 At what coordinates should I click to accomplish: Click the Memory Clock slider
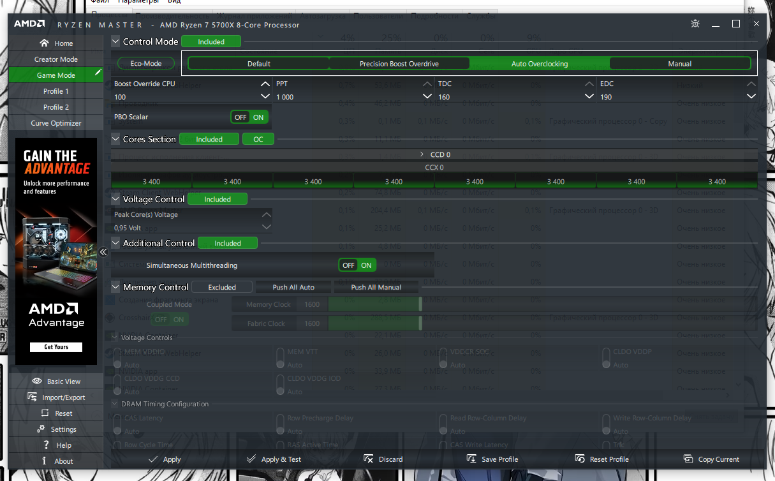tap(375, 305)
